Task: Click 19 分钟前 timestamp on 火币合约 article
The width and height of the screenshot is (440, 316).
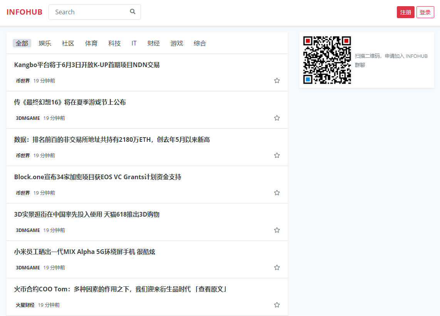Action: [49, 305]
